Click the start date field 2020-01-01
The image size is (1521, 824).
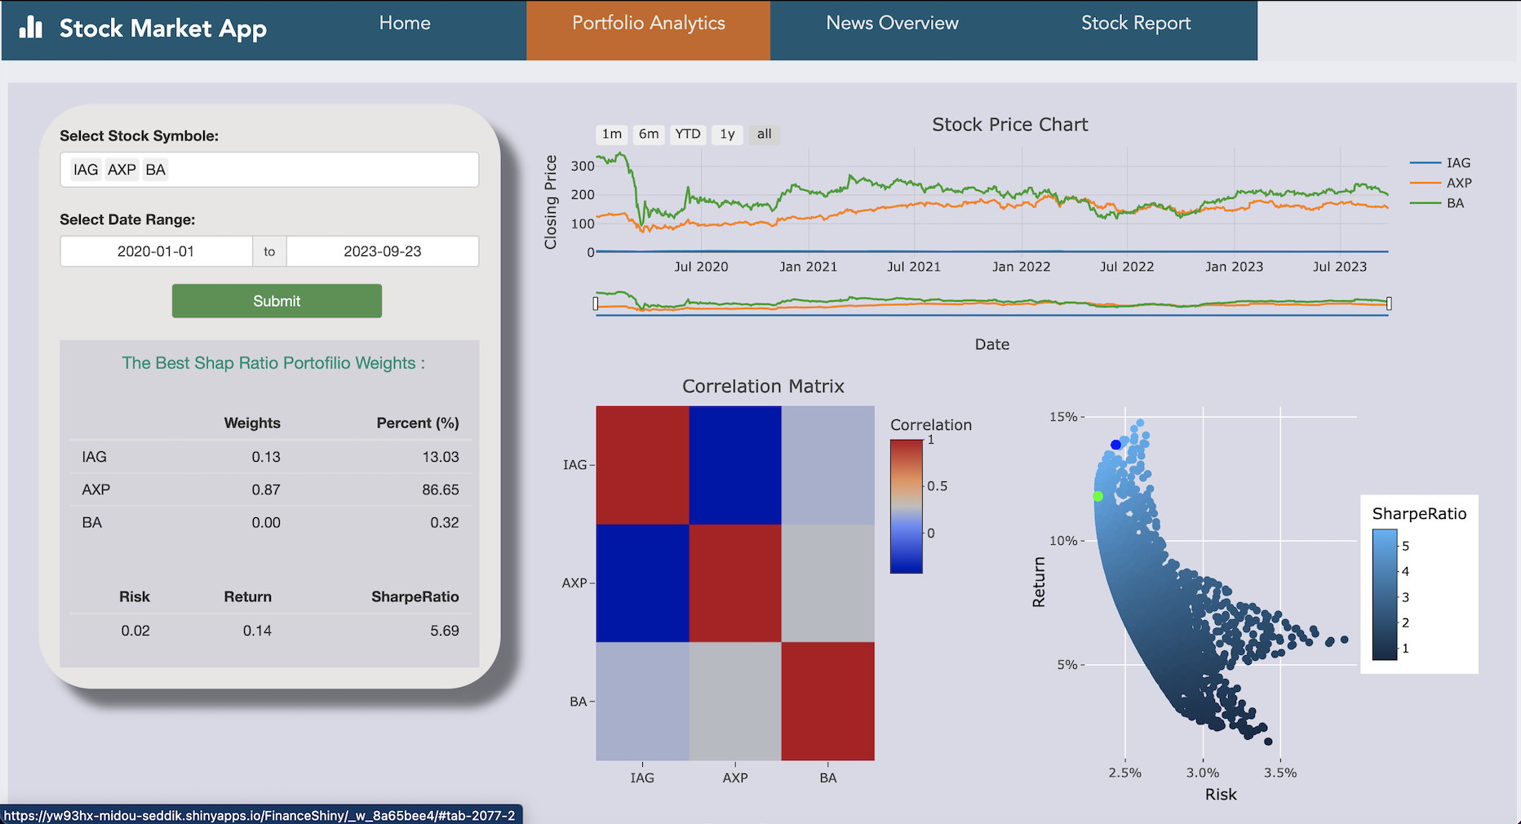click(156, 251)
